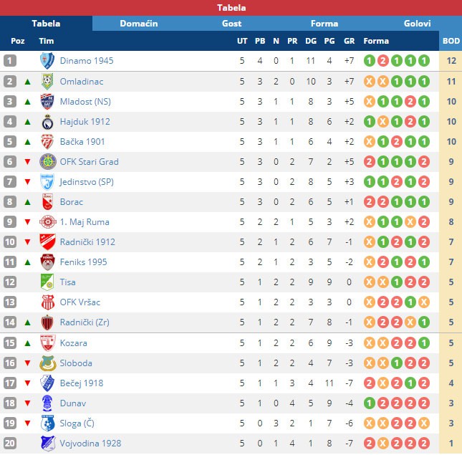Click Vojvodina 1928's last red form circle
Screen dimensions: 462x455
point(423,443)
